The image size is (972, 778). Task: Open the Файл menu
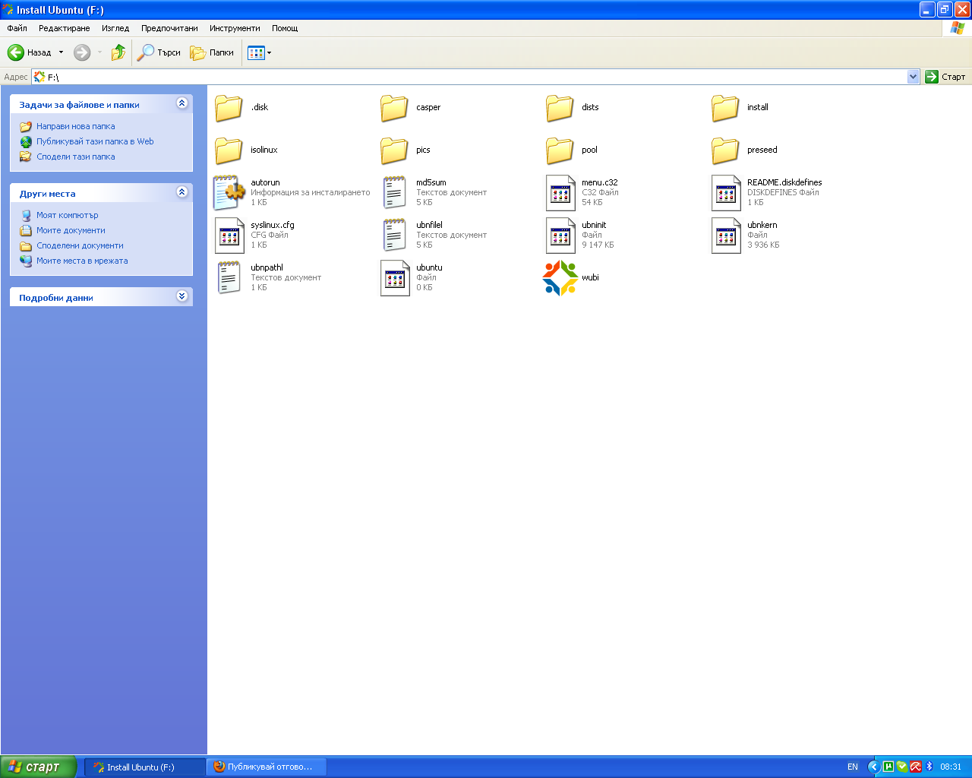[17, 28]
